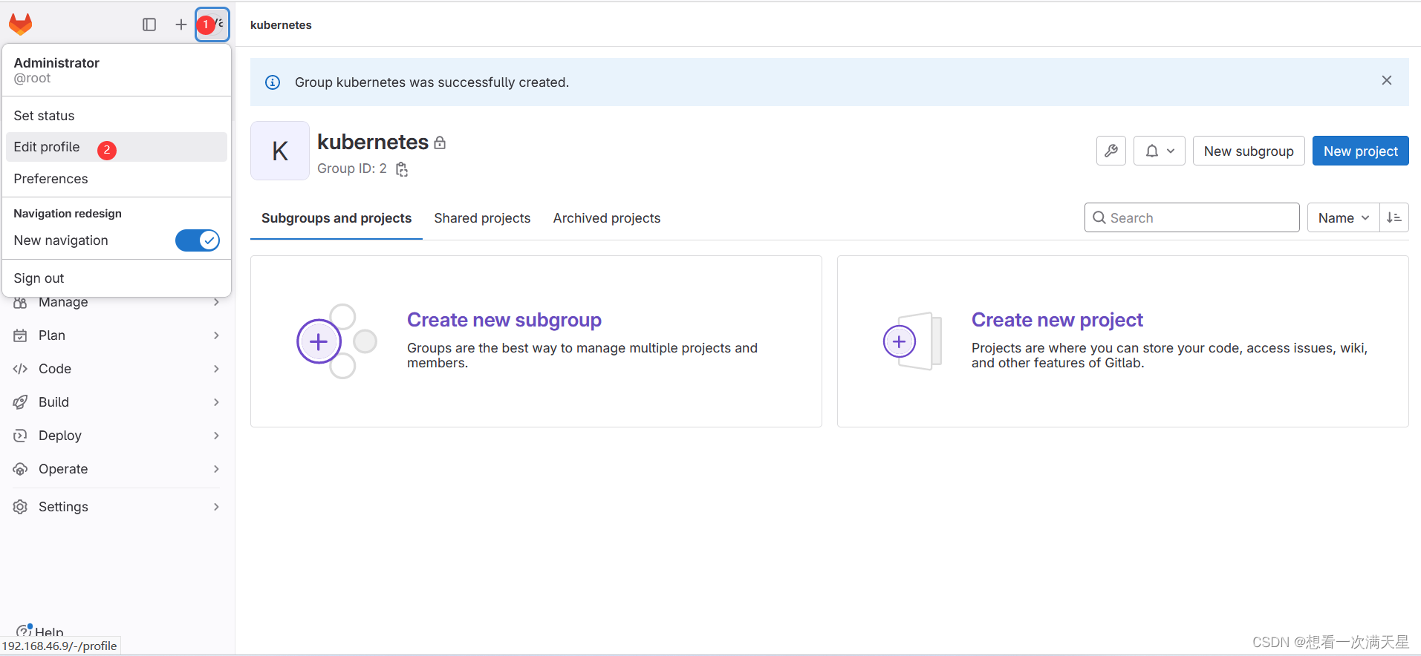Open Preferences from user menu

coord(116,179)
